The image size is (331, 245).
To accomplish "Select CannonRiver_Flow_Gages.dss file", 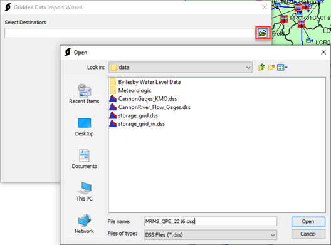I will 150,107.
